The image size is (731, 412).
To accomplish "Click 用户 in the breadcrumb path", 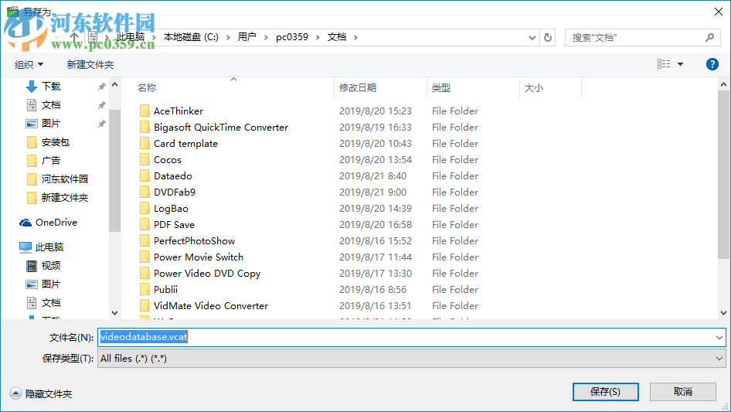I will tap(246, 37).
